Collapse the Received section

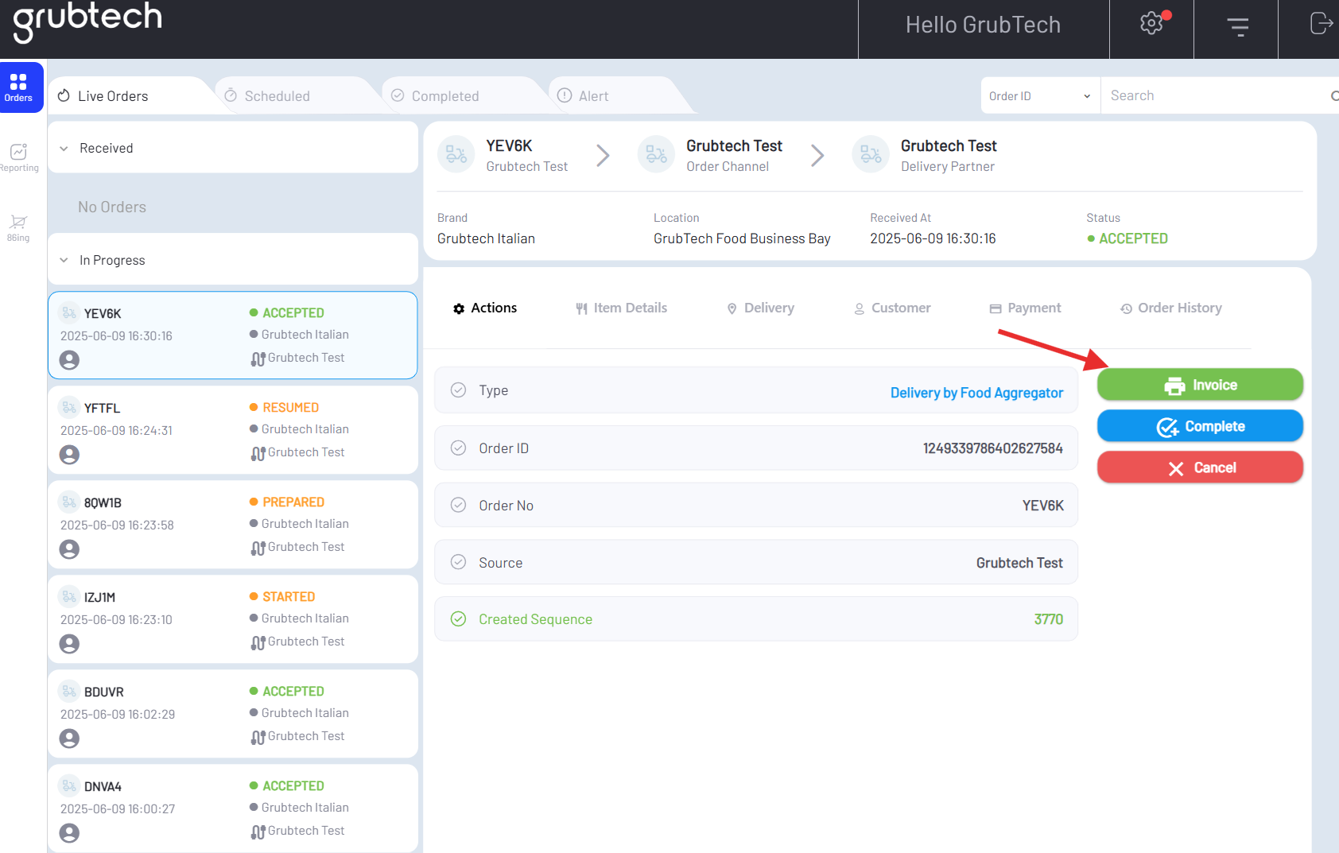tap(64, 149)
